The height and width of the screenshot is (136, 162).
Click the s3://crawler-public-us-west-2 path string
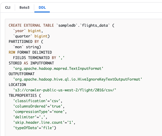click(x=65, y=90)
